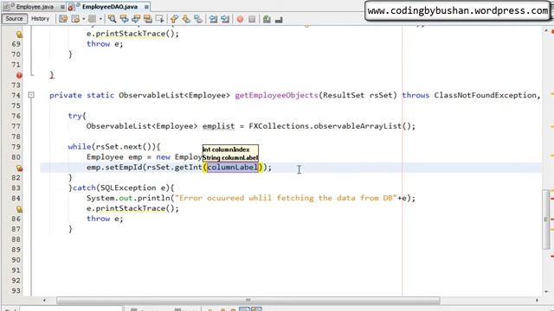Viewport: 554px width, 311px height.
Task: Click the highlighted columnLabel placeholder
Action: [233, 167]
